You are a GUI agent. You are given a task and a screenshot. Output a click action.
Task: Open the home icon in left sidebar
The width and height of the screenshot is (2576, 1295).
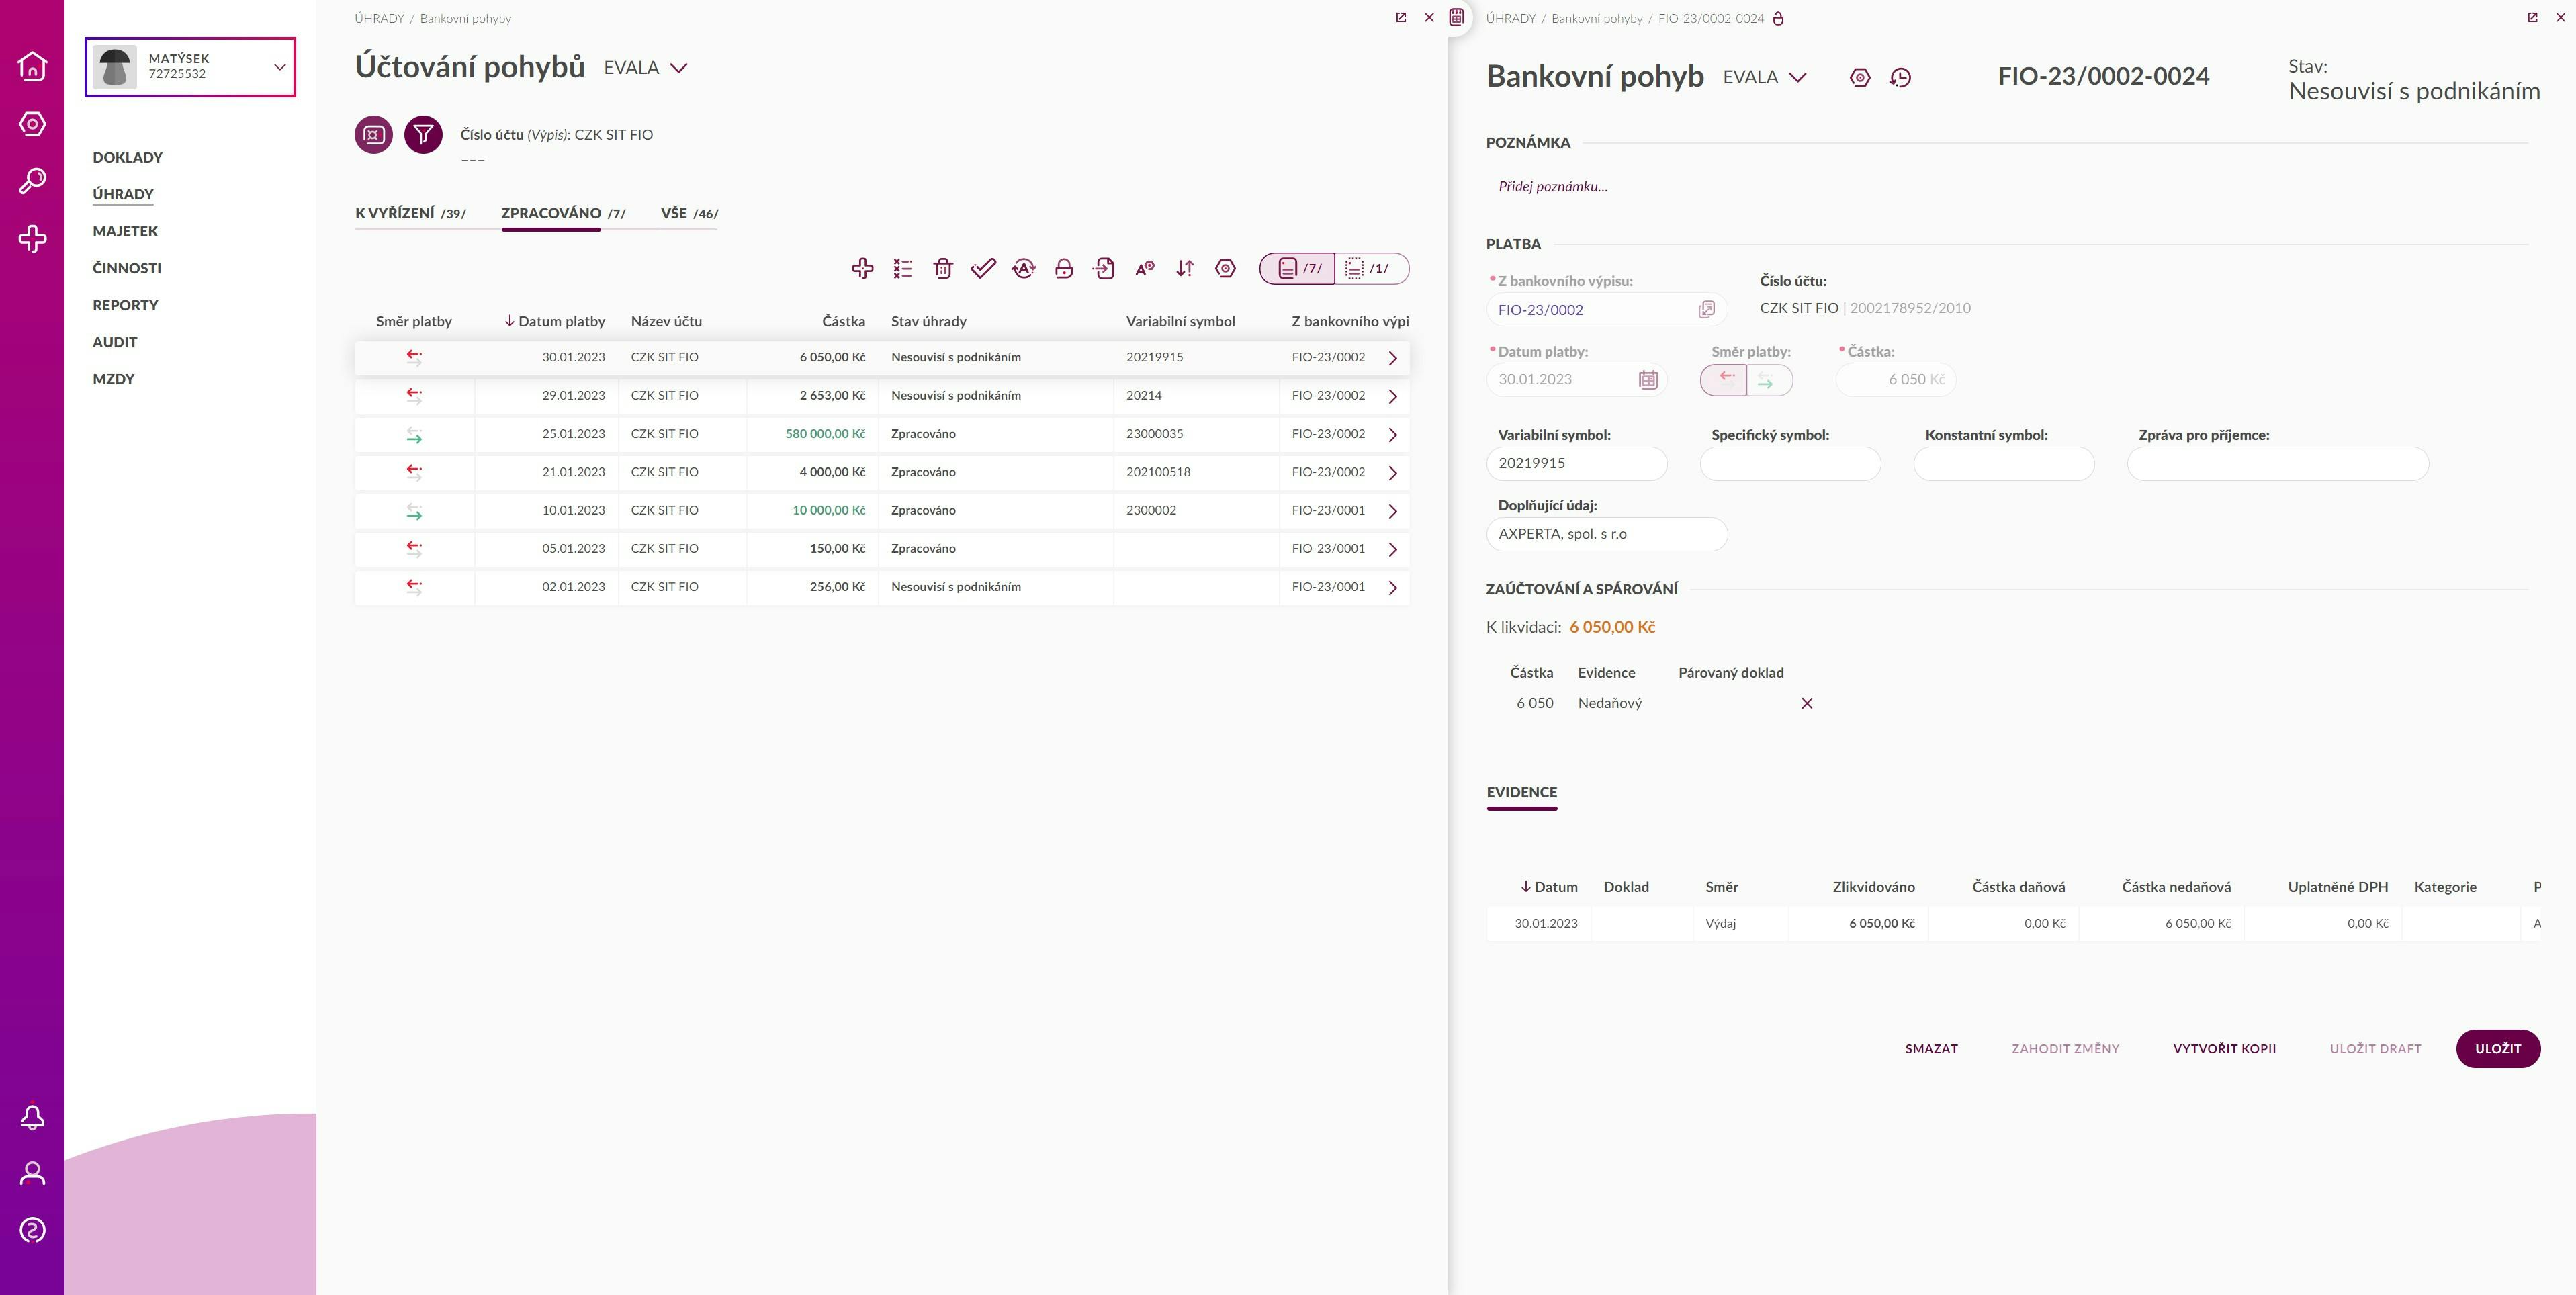[32, 66]
